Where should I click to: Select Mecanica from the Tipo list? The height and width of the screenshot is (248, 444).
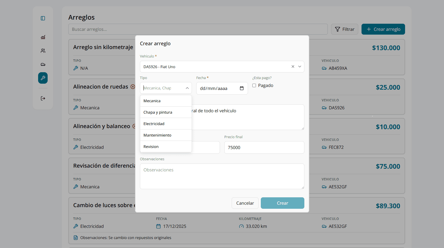click(166, 101)
